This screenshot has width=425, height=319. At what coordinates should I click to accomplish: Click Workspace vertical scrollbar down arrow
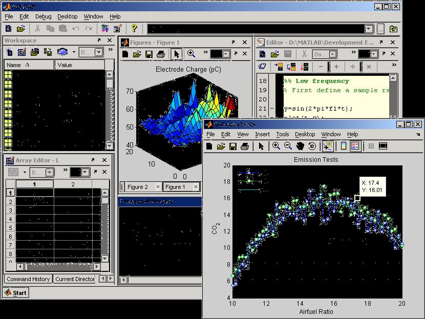click(x=110, y=146)
